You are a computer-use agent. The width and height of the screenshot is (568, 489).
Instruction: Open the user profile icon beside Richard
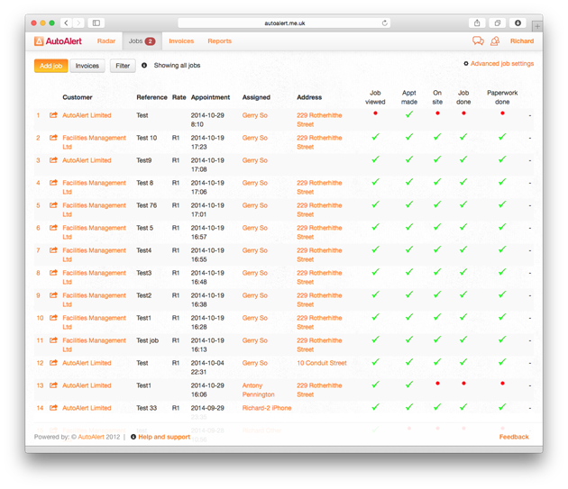pos(495,41)
